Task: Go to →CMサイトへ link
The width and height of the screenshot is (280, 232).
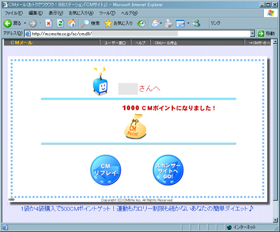Action: click(260, 43)
